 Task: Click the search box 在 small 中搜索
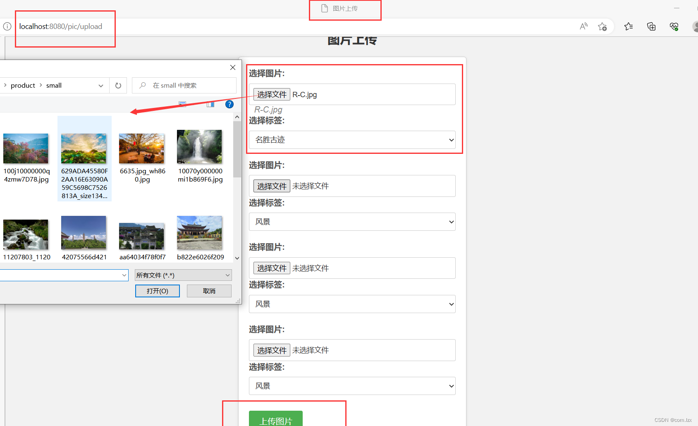click(x=184, y=85)
